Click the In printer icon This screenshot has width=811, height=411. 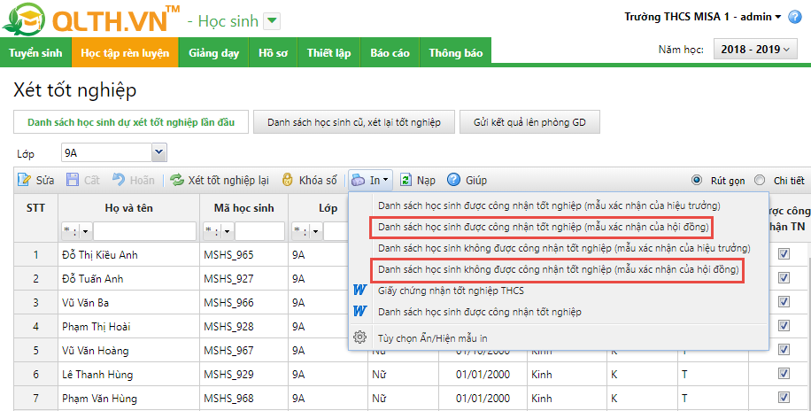point(358,180)
